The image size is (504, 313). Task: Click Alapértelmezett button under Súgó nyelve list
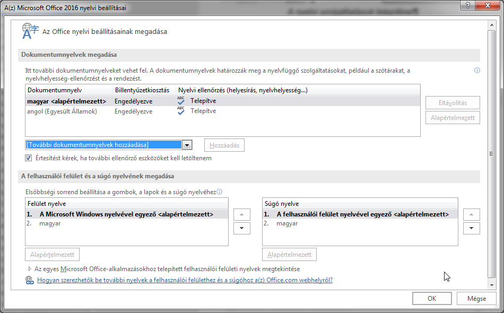(x=289, y=255)
